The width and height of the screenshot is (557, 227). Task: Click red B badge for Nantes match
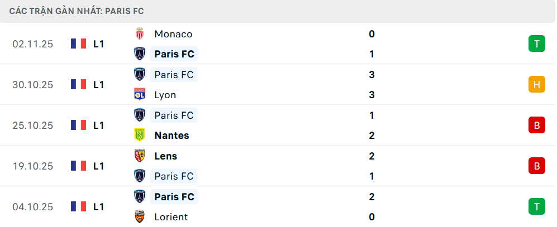pyautogui.click(x=536, y=125)
